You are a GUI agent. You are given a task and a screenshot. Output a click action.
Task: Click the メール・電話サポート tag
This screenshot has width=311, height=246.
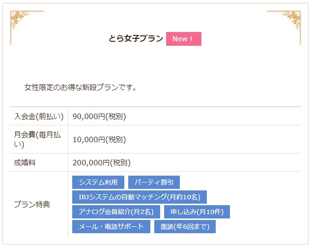(111, 226)
